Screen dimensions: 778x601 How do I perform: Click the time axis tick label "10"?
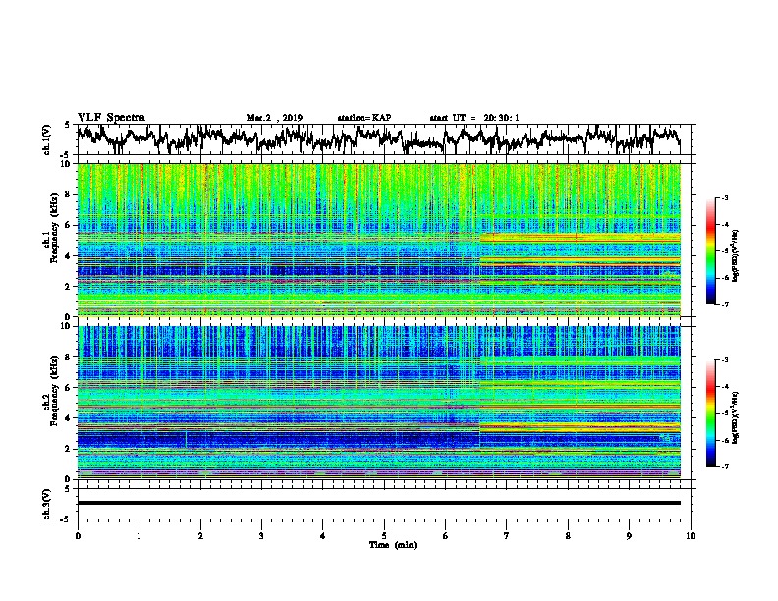(x=691, y=536)
